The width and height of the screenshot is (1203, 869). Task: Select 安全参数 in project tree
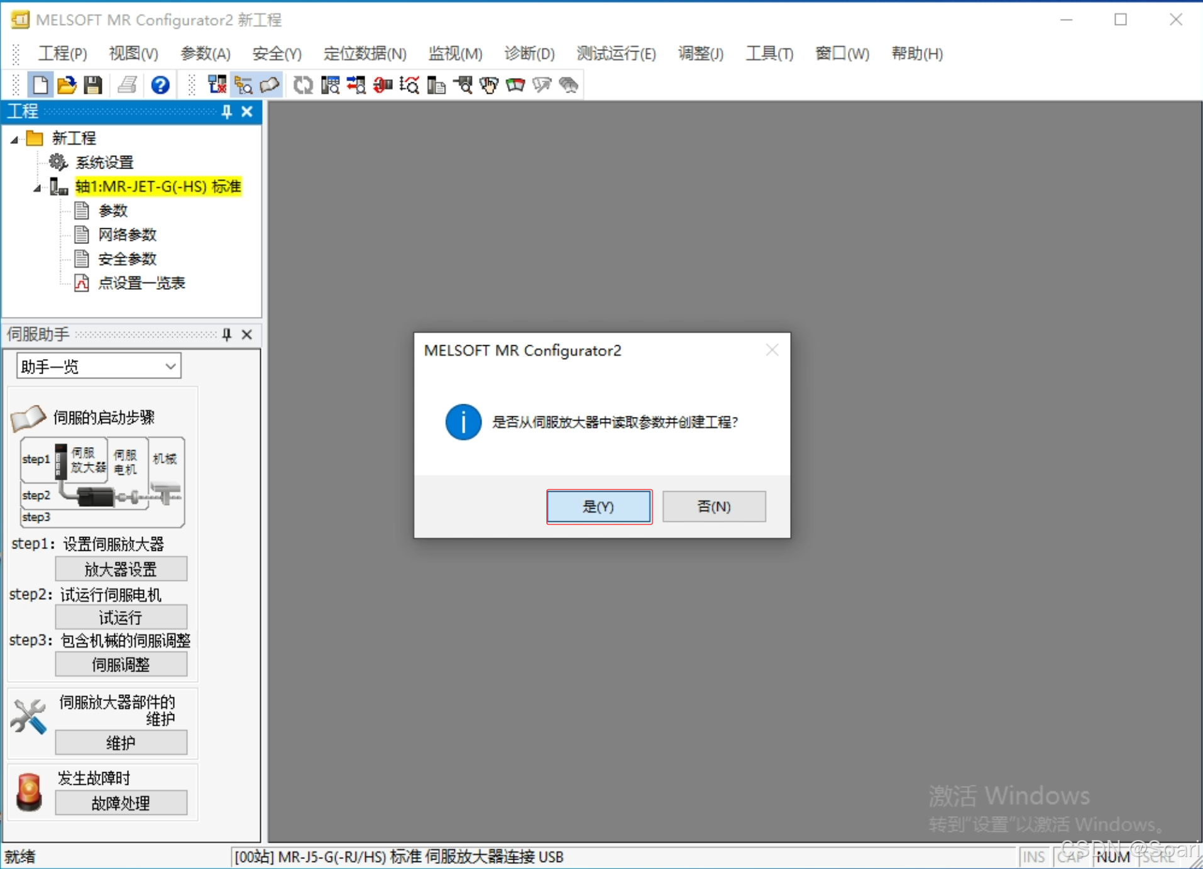pyautogui.click(x=127, y=259)
